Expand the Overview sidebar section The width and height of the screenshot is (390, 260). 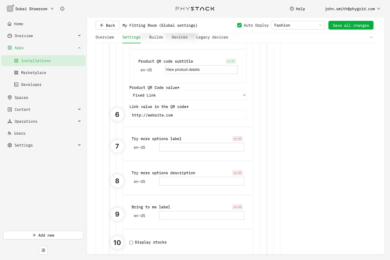pyautogui.click(x=79, y=35)
